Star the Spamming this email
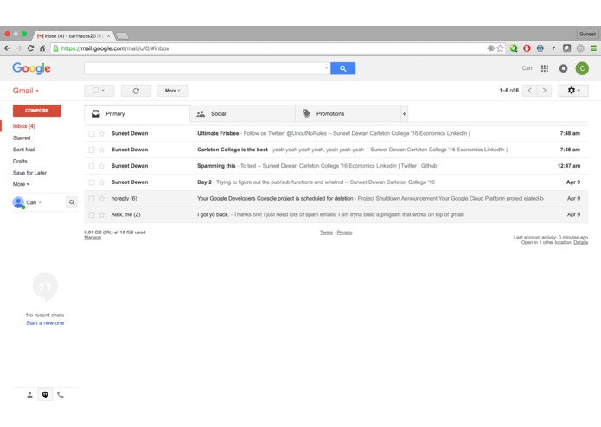Viewport: 601px width, 427px height. coord(102,166)
